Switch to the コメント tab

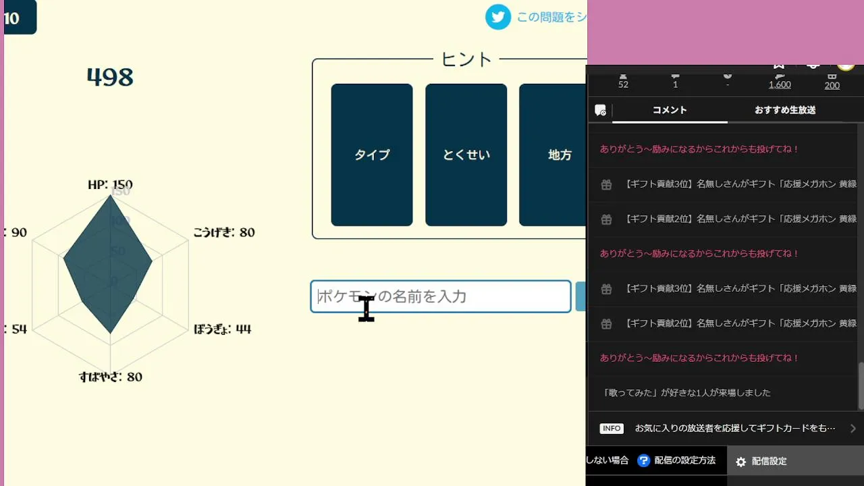pyautogui.click(x=670, y=110)
